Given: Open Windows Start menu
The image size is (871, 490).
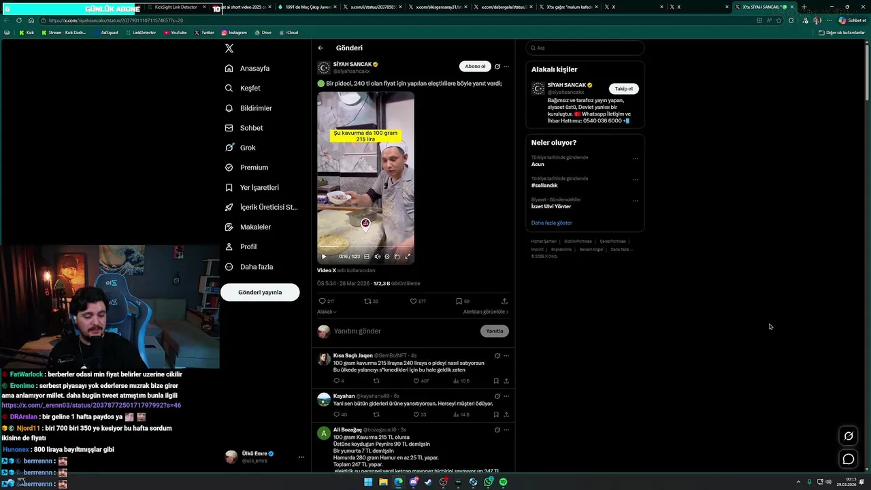Looking at the screenshot, I should (368, 482).
